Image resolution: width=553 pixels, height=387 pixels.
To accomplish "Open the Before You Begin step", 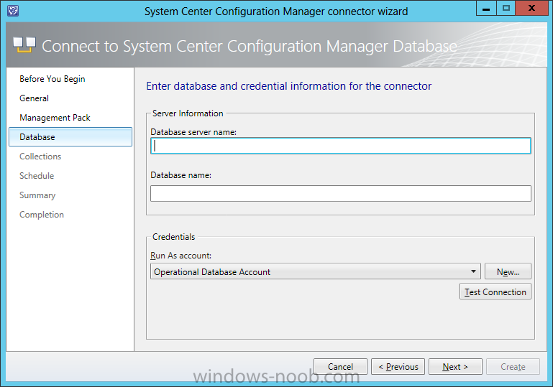I will coord(52,79).
